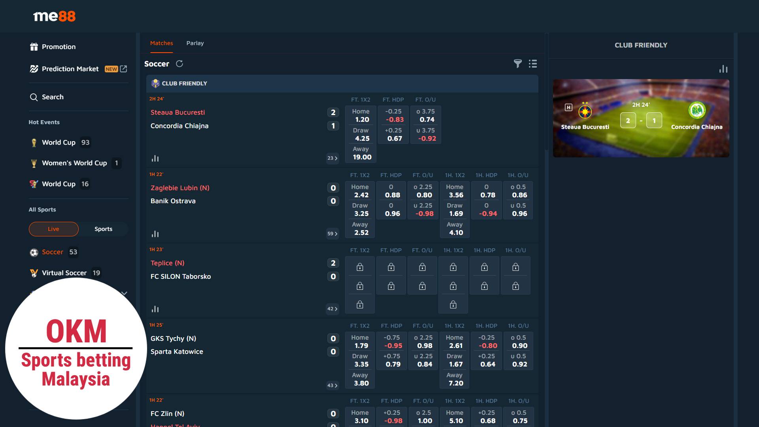Select over 3.75 at 0.74 odds
Screen dimensions: 759x427
pos(426,115)
